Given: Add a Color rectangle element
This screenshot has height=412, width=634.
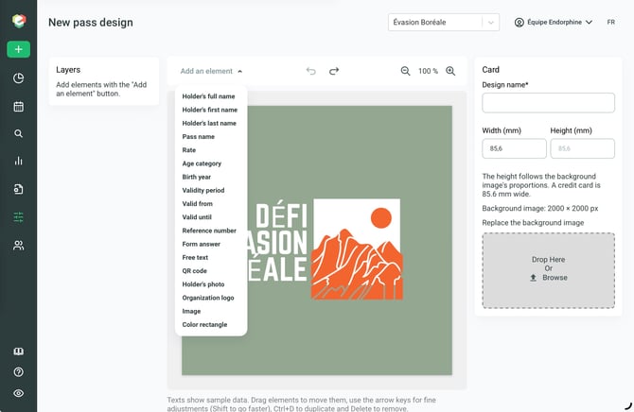Looking at the screenshot, I should tap(204, 324).
